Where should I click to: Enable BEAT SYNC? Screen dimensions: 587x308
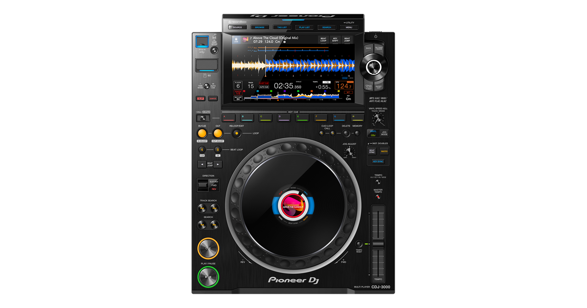372,152
